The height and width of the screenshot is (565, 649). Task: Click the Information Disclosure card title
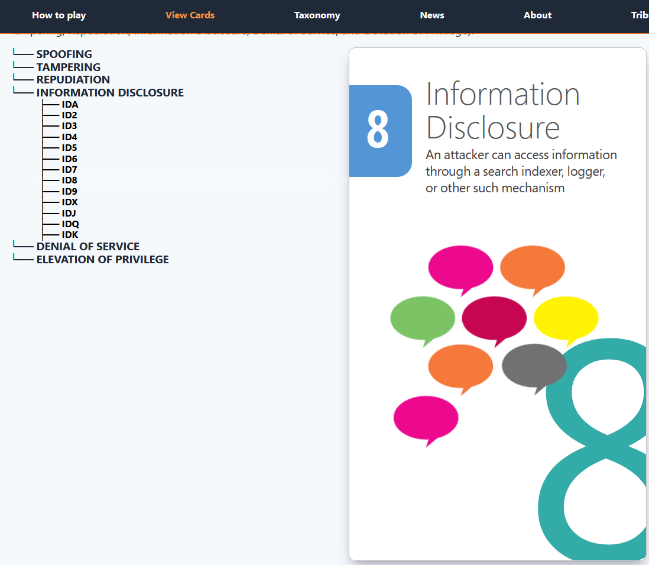point(502,111)
